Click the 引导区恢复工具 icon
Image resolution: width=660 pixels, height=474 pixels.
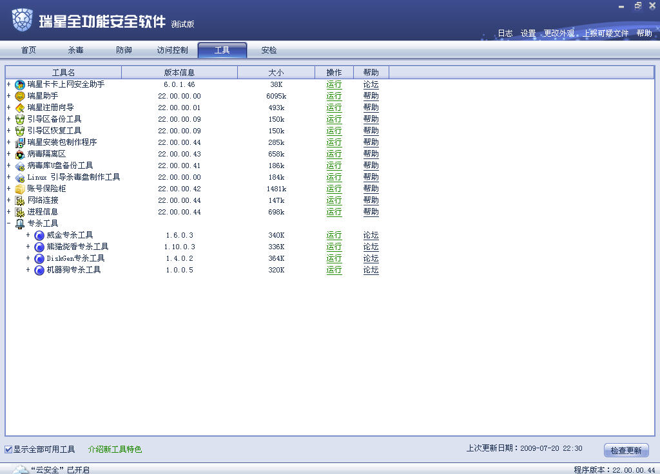point(20,131)
